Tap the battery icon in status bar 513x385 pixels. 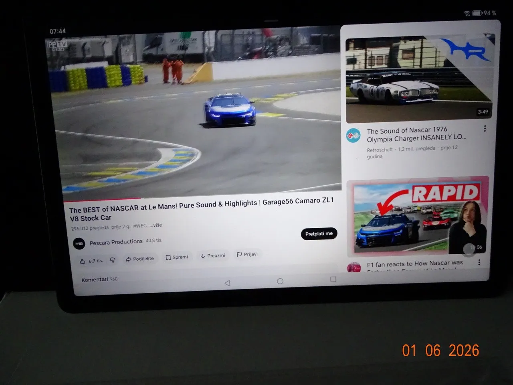[x=477, y=13]
